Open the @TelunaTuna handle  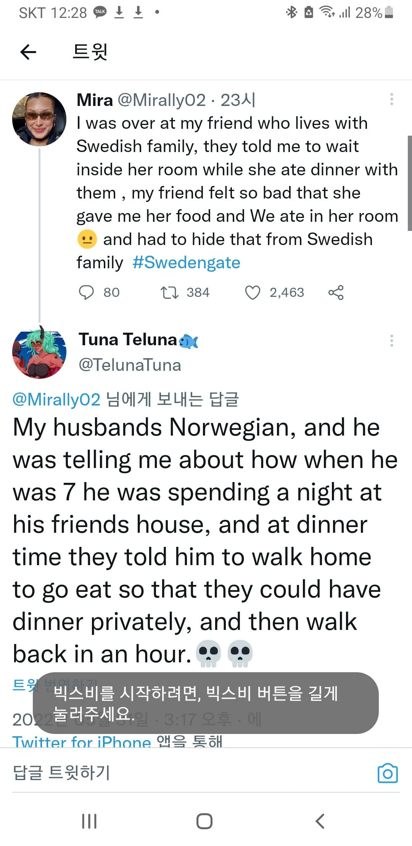[130, 365]
